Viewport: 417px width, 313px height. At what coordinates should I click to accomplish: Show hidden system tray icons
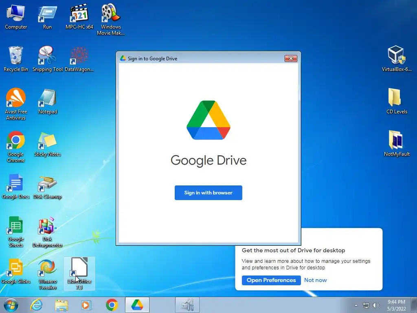(356, 305)
